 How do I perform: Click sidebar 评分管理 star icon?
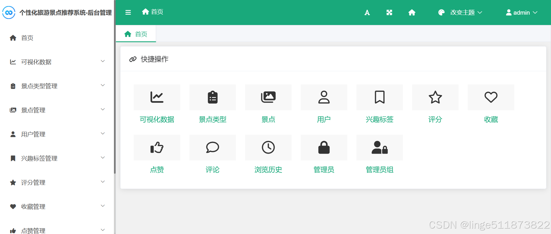click(x=13, y=183)
